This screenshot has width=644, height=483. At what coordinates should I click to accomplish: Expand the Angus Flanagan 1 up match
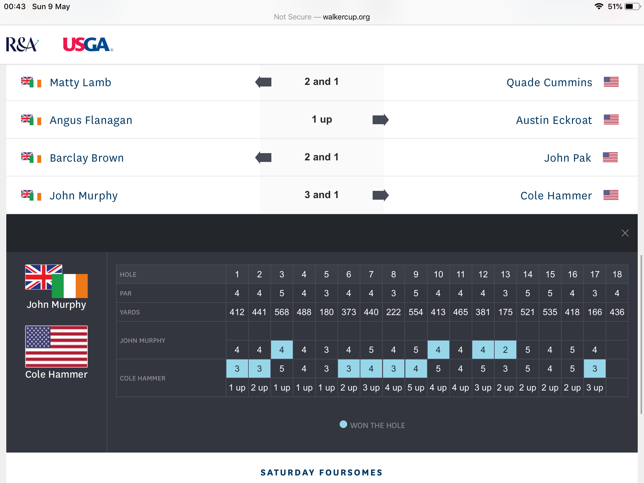click(321, 119)
